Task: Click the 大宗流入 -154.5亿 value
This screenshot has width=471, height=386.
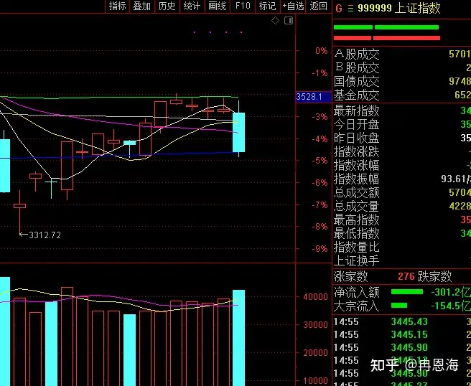Action: [451, 306]
